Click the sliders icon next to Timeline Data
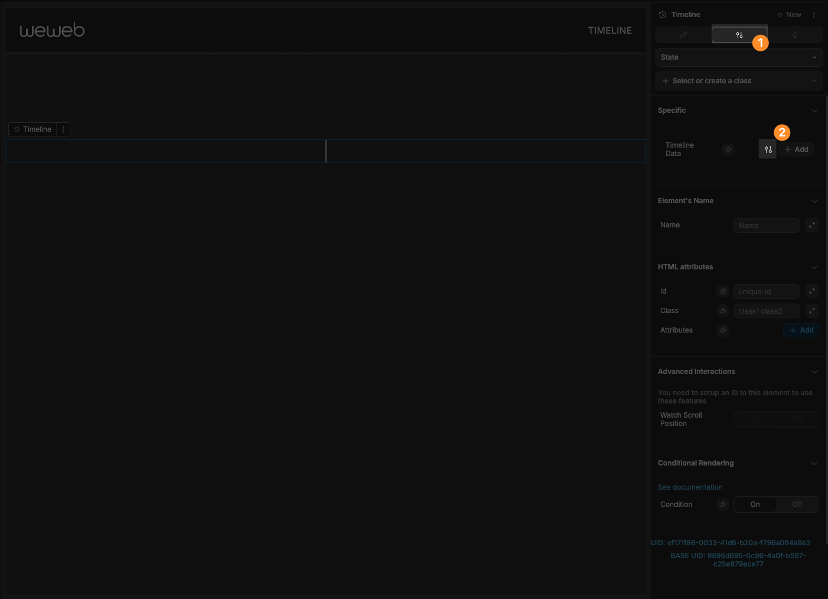 point(768,149)
